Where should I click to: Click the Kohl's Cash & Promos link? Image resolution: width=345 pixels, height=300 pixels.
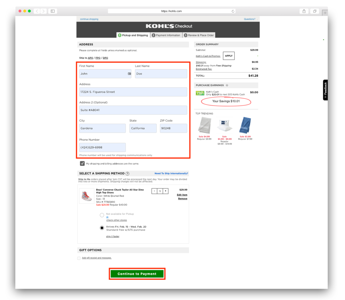208,56
